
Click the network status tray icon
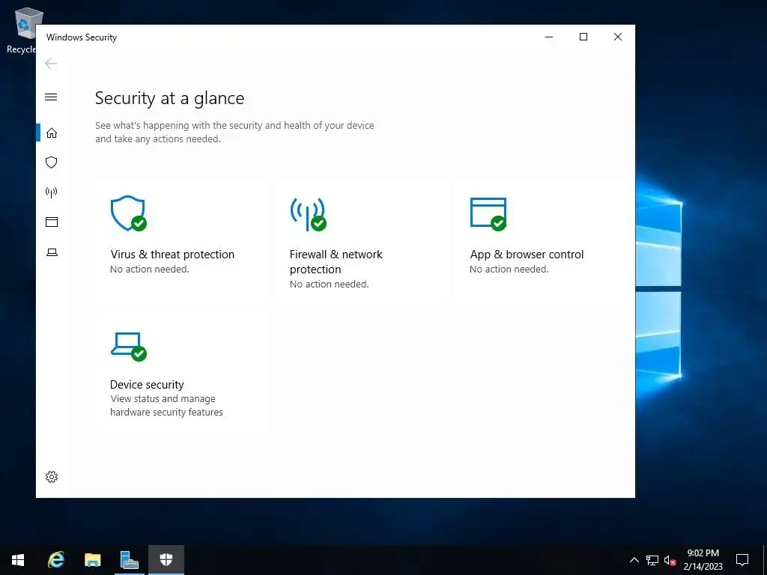pos(652,560)
